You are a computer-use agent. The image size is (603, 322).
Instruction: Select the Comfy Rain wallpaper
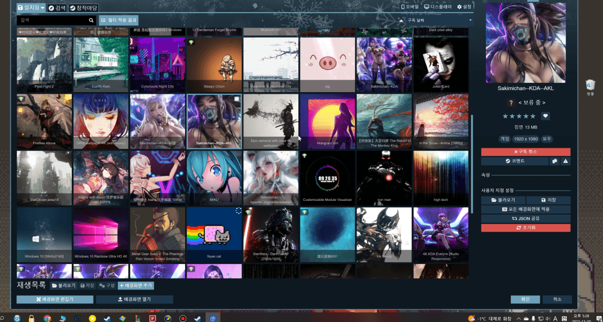pos(101,64)
